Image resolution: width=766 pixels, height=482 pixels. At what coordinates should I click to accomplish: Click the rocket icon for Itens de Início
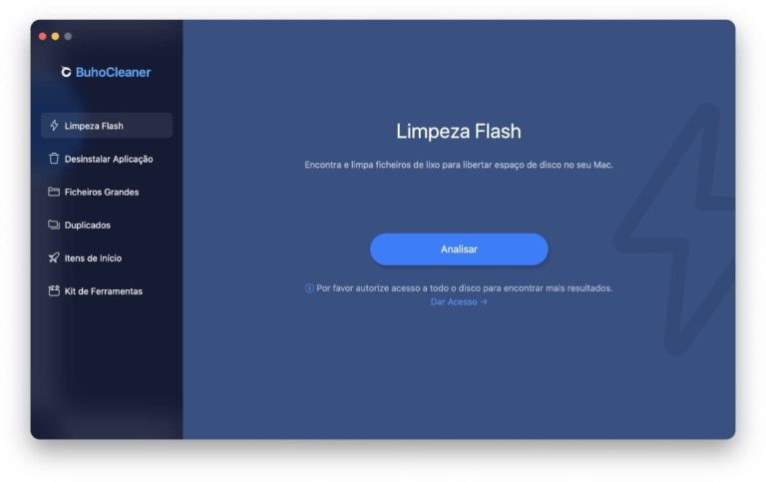pos(54,257)
